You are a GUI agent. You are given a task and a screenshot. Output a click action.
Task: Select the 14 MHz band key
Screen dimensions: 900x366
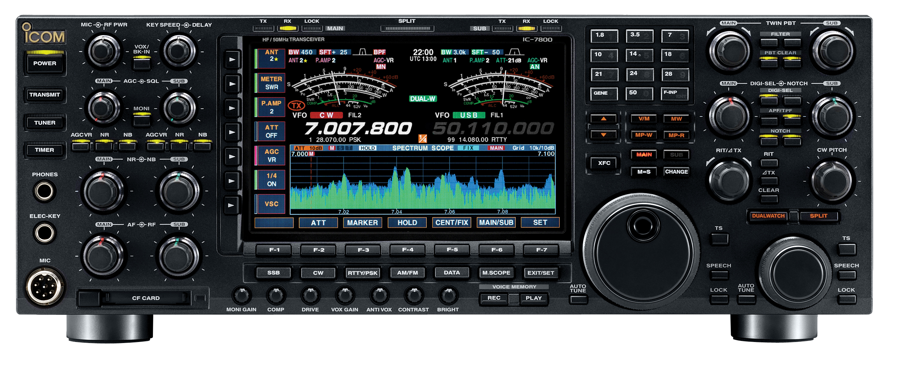click(x=639, y=55)
